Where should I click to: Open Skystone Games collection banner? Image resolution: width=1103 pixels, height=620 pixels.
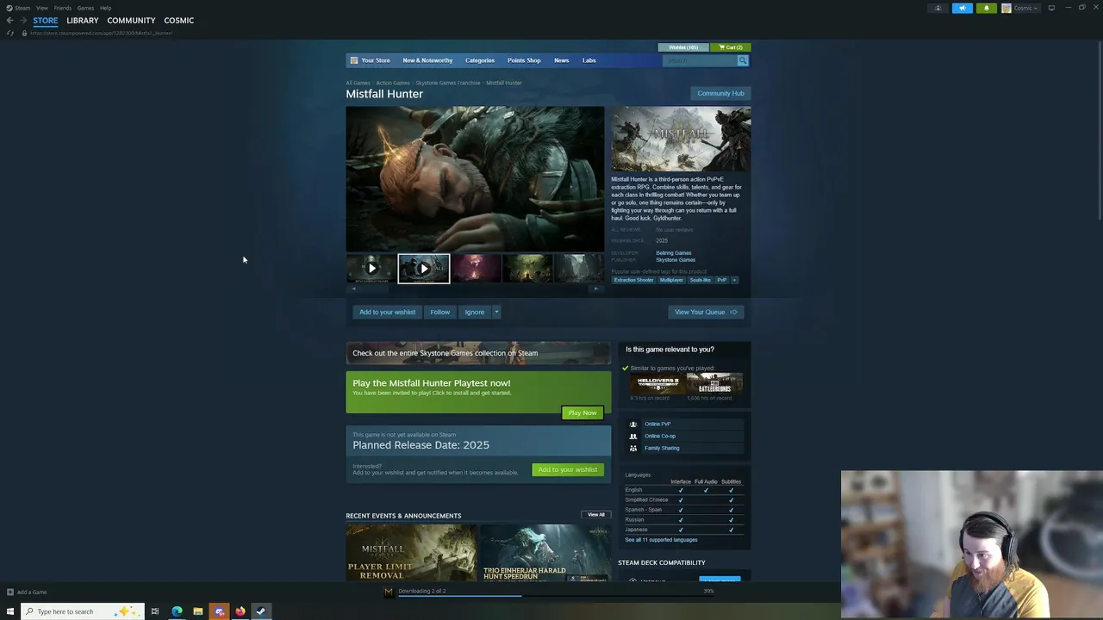pos(478,353)
